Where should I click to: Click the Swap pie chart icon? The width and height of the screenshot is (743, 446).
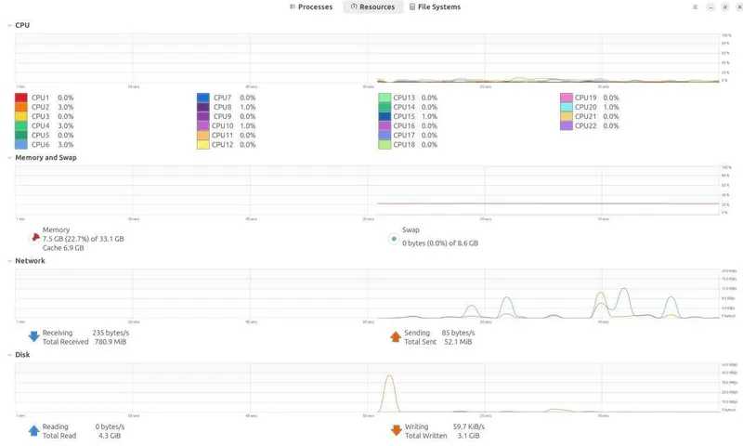(x=394, y=239)
